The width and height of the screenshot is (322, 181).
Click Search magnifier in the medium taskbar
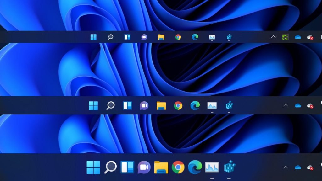(x=110, y=105)
